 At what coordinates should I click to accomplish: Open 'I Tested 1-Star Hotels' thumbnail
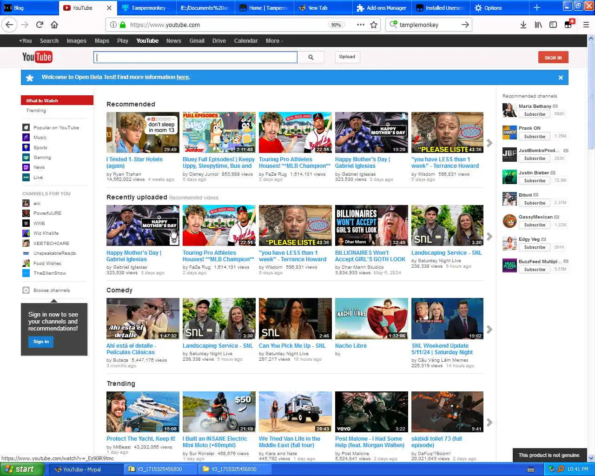click(143, 132)
